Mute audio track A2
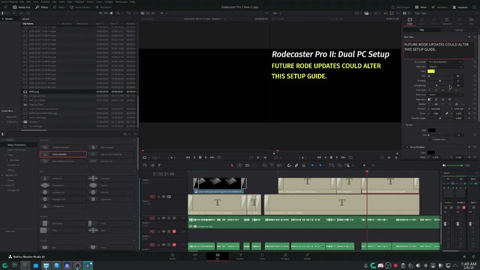This screenshot has height=270, width=480. (174, 231)
